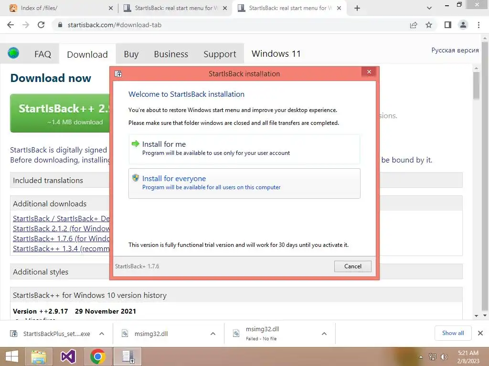489x366 pixels.
Task: Bookmark this page with the star icon
Action: coord(429,25)
